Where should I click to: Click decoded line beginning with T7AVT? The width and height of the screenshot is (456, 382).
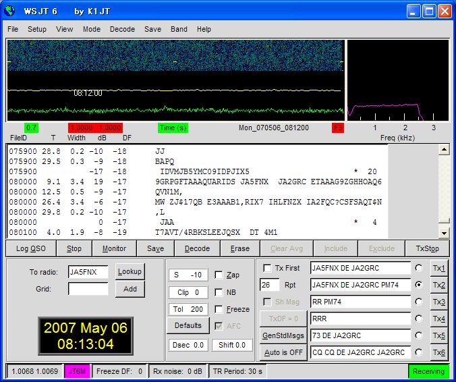(x=144, y=232)
